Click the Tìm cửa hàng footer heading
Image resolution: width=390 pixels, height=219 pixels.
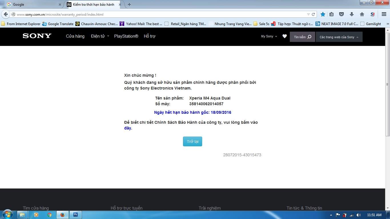pyautogui.click(x=36, y=208)
